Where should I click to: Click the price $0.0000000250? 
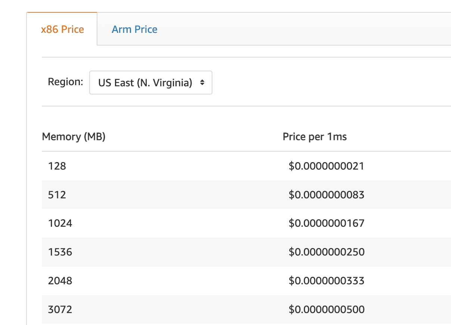(326, 252)
